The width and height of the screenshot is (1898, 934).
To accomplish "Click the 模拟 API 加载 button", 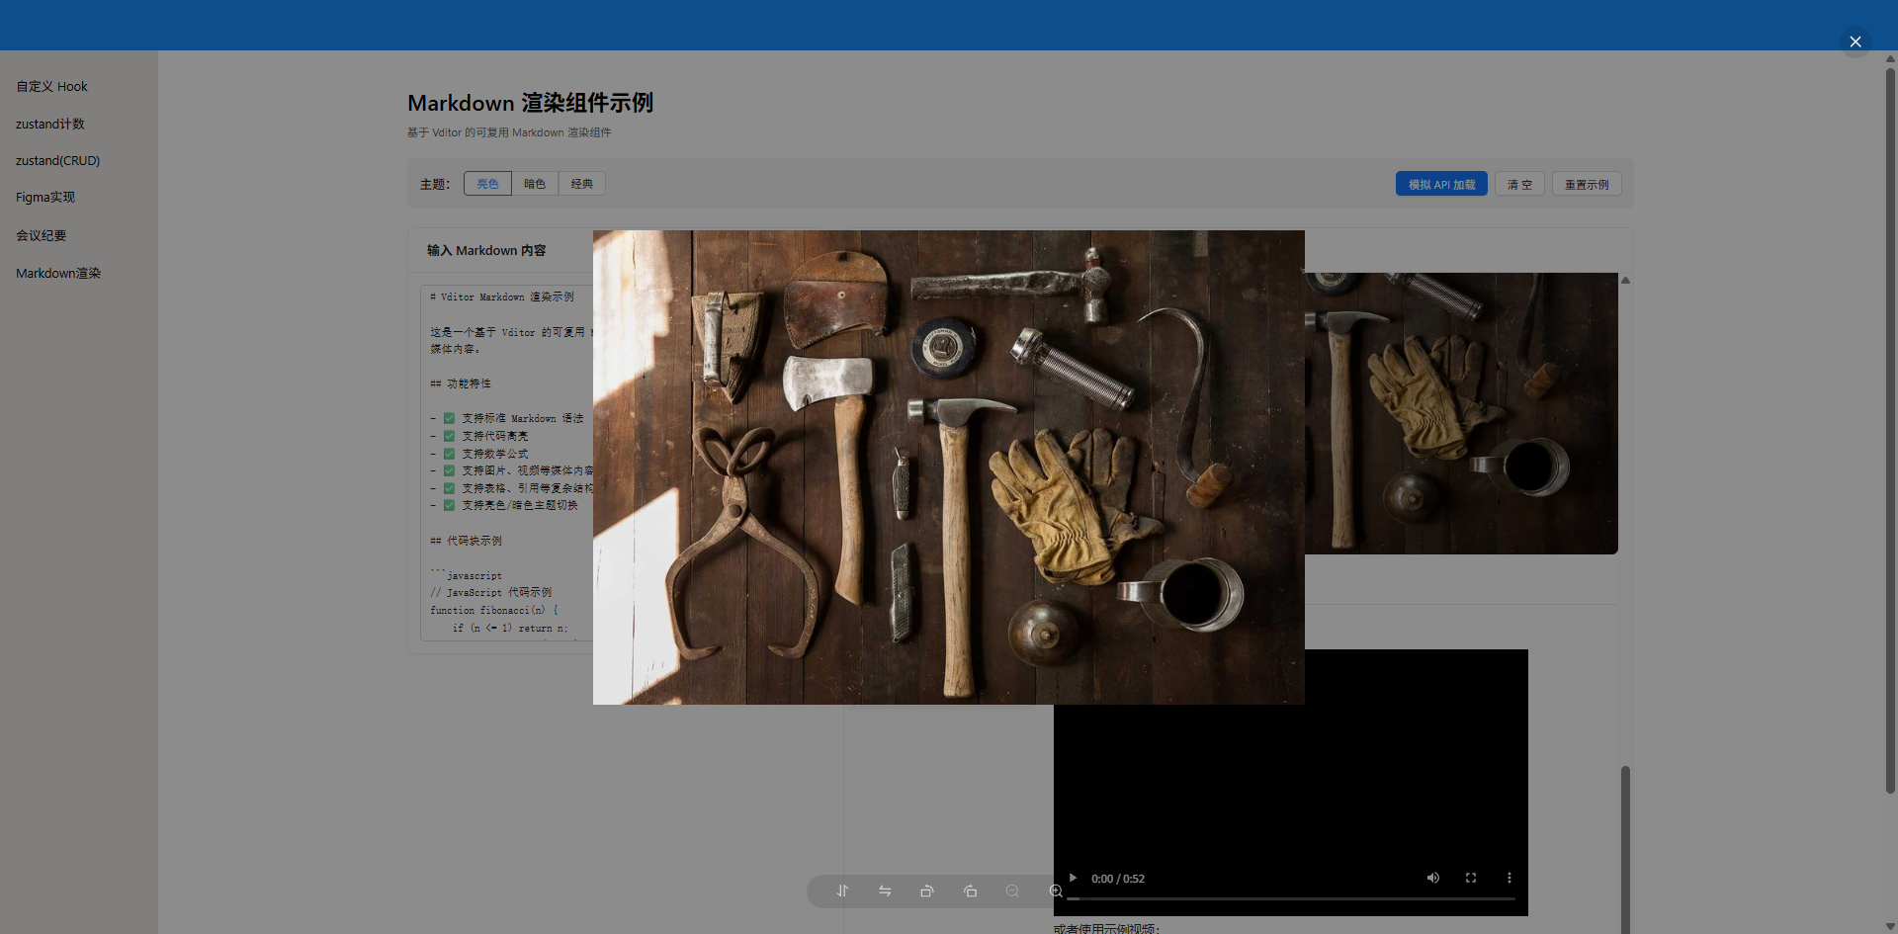I will 1441,184.
